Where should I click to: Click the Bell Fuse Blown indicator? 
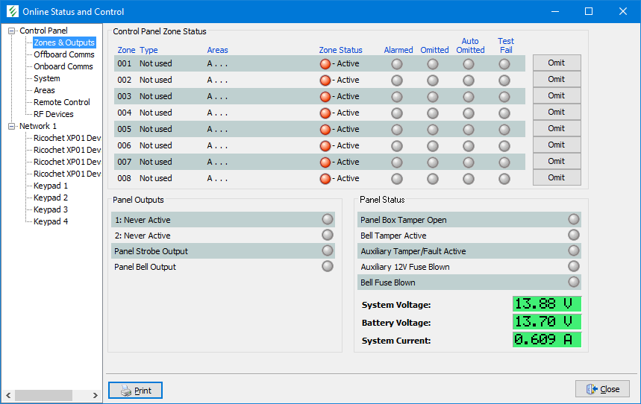[573, 283]
